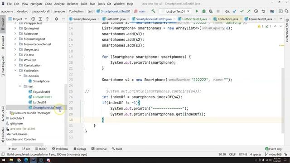Update project via Git blue arrow
Viewport: 290px width, 163px height.
(235, 11)
